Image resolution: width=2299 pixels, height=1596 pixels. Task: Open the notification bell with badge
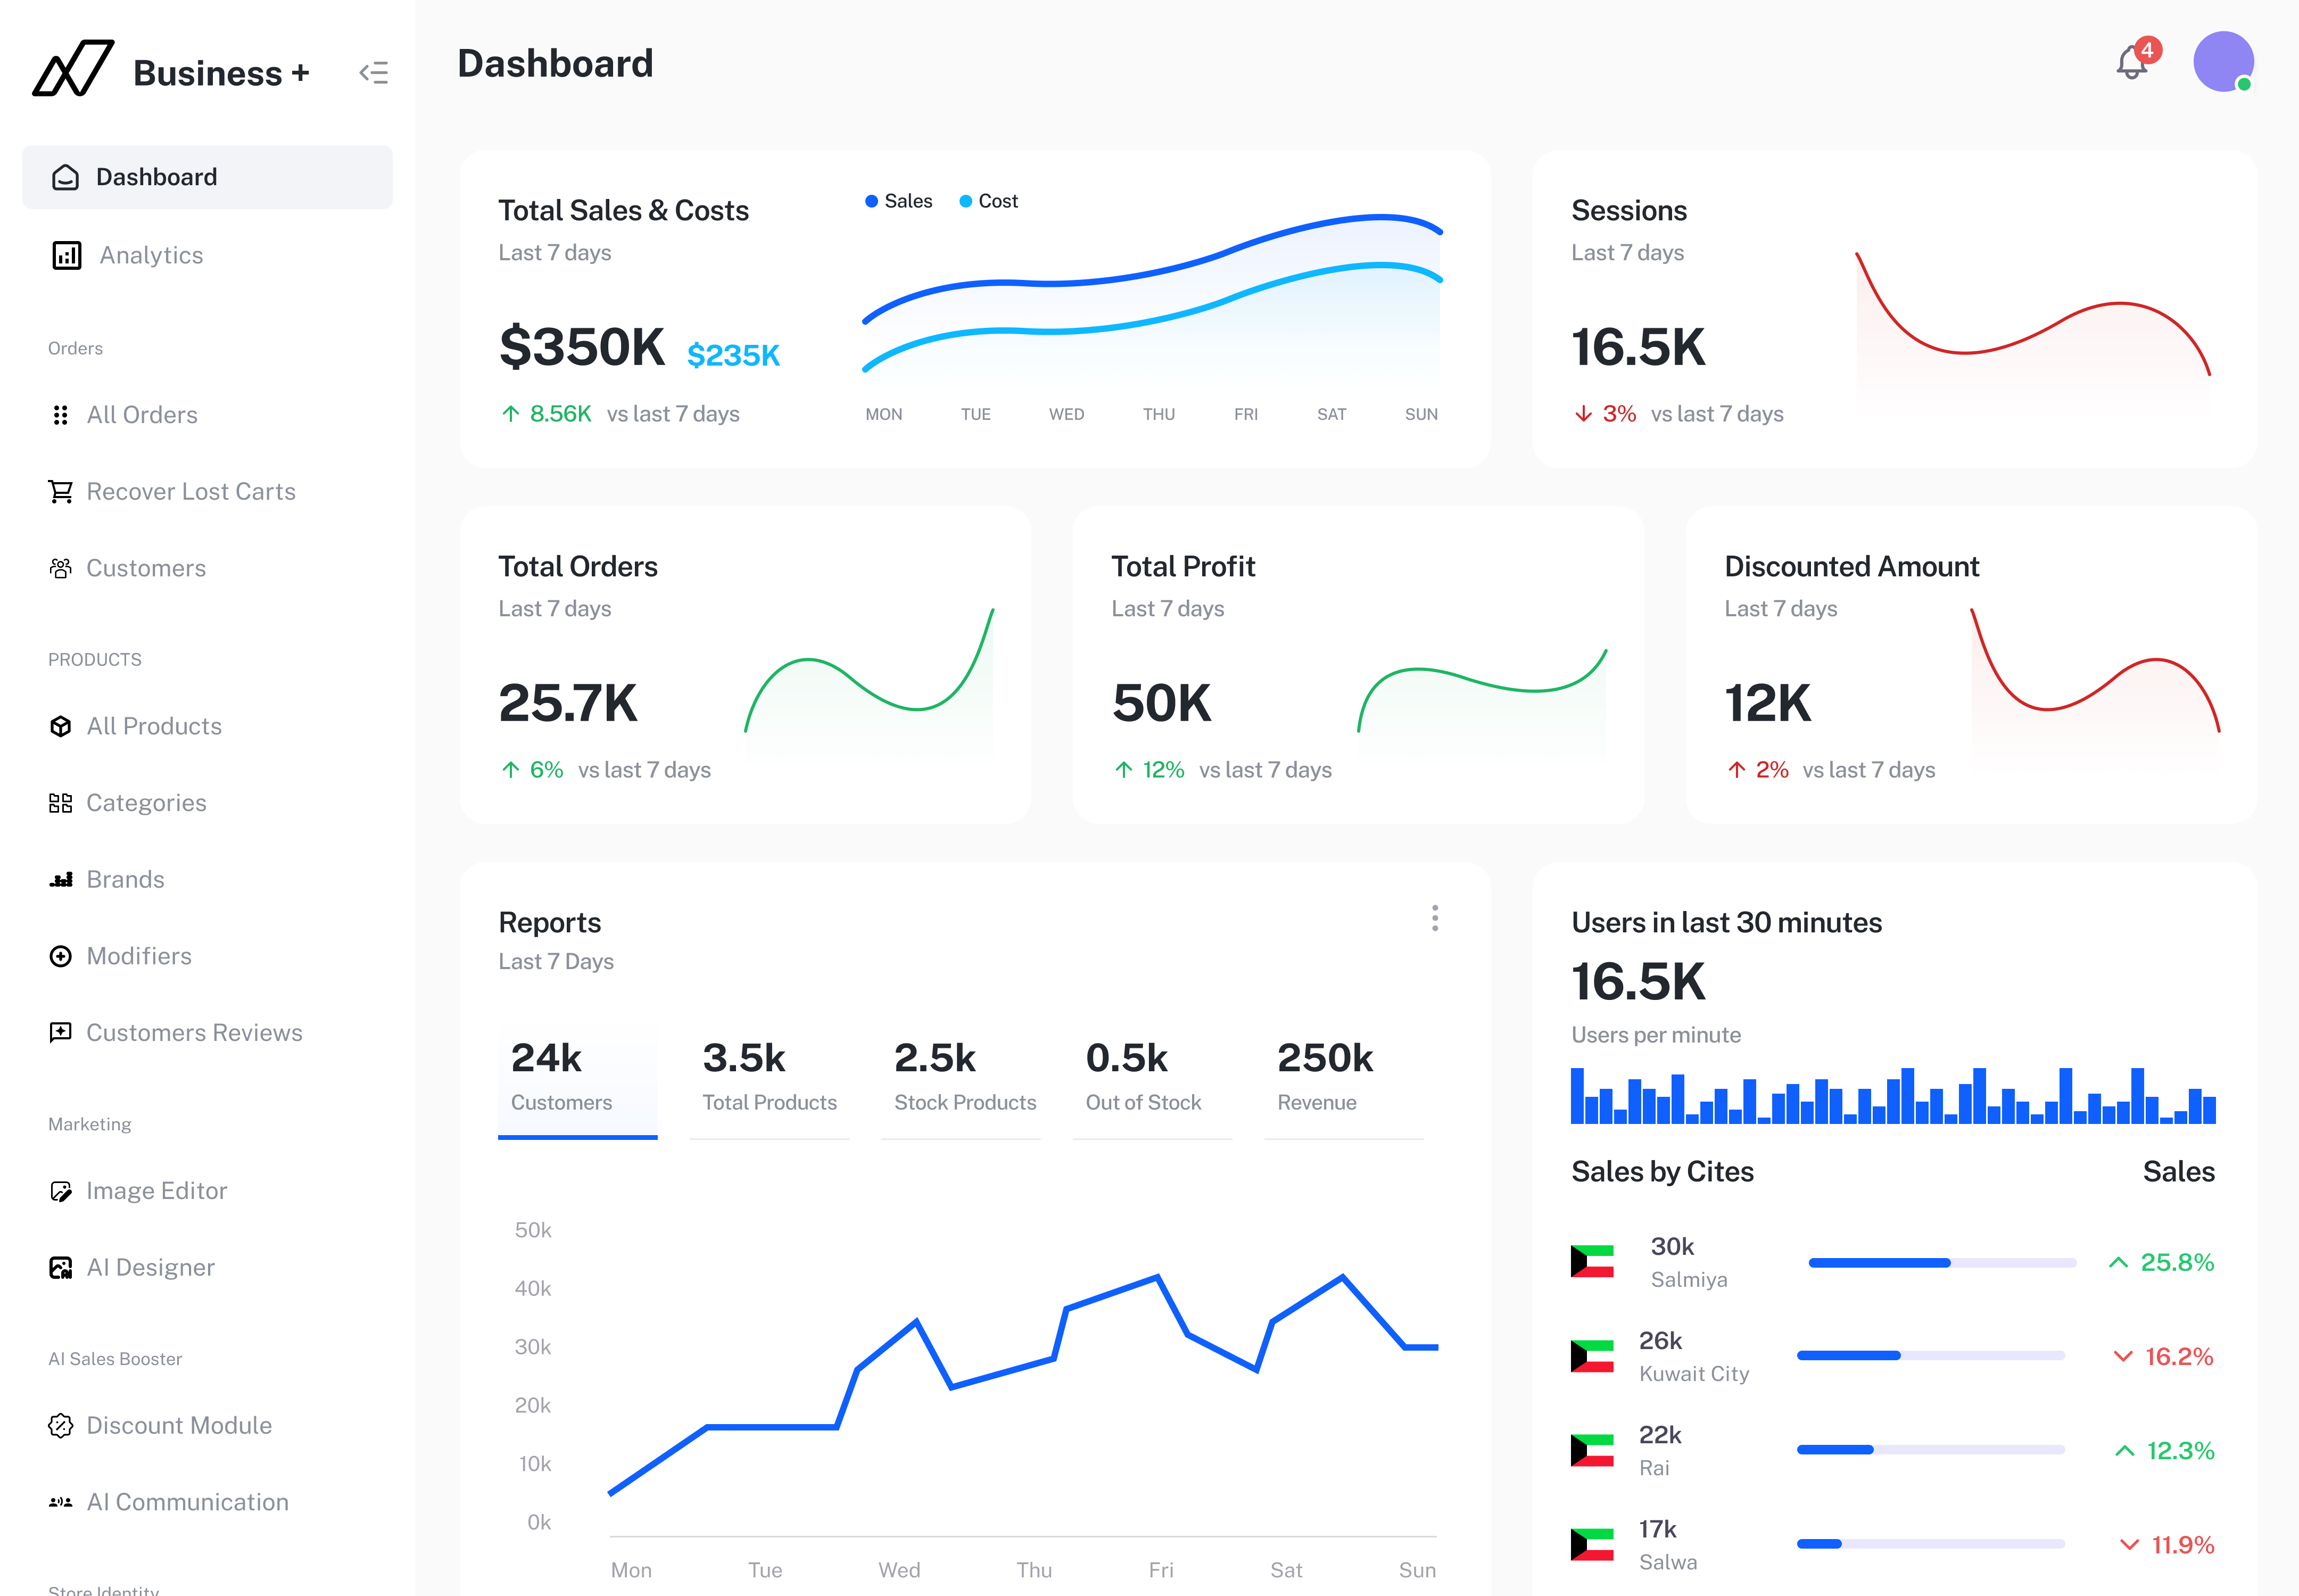pyautogui.click(x=2131, y=63)
